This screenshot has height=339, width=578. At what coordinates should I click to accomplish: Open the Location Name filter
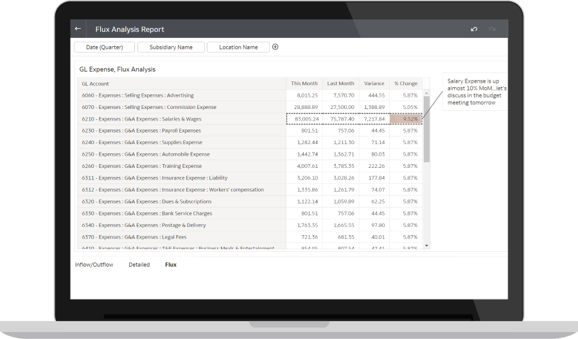click(x=238, y=47)
